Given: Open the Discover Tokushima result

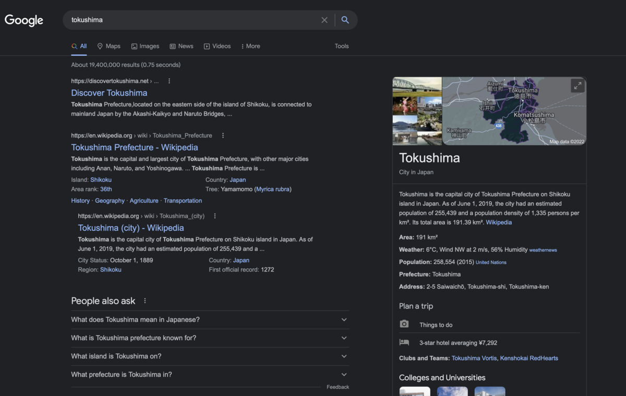Looking at the screenshot, I should 109,93.
